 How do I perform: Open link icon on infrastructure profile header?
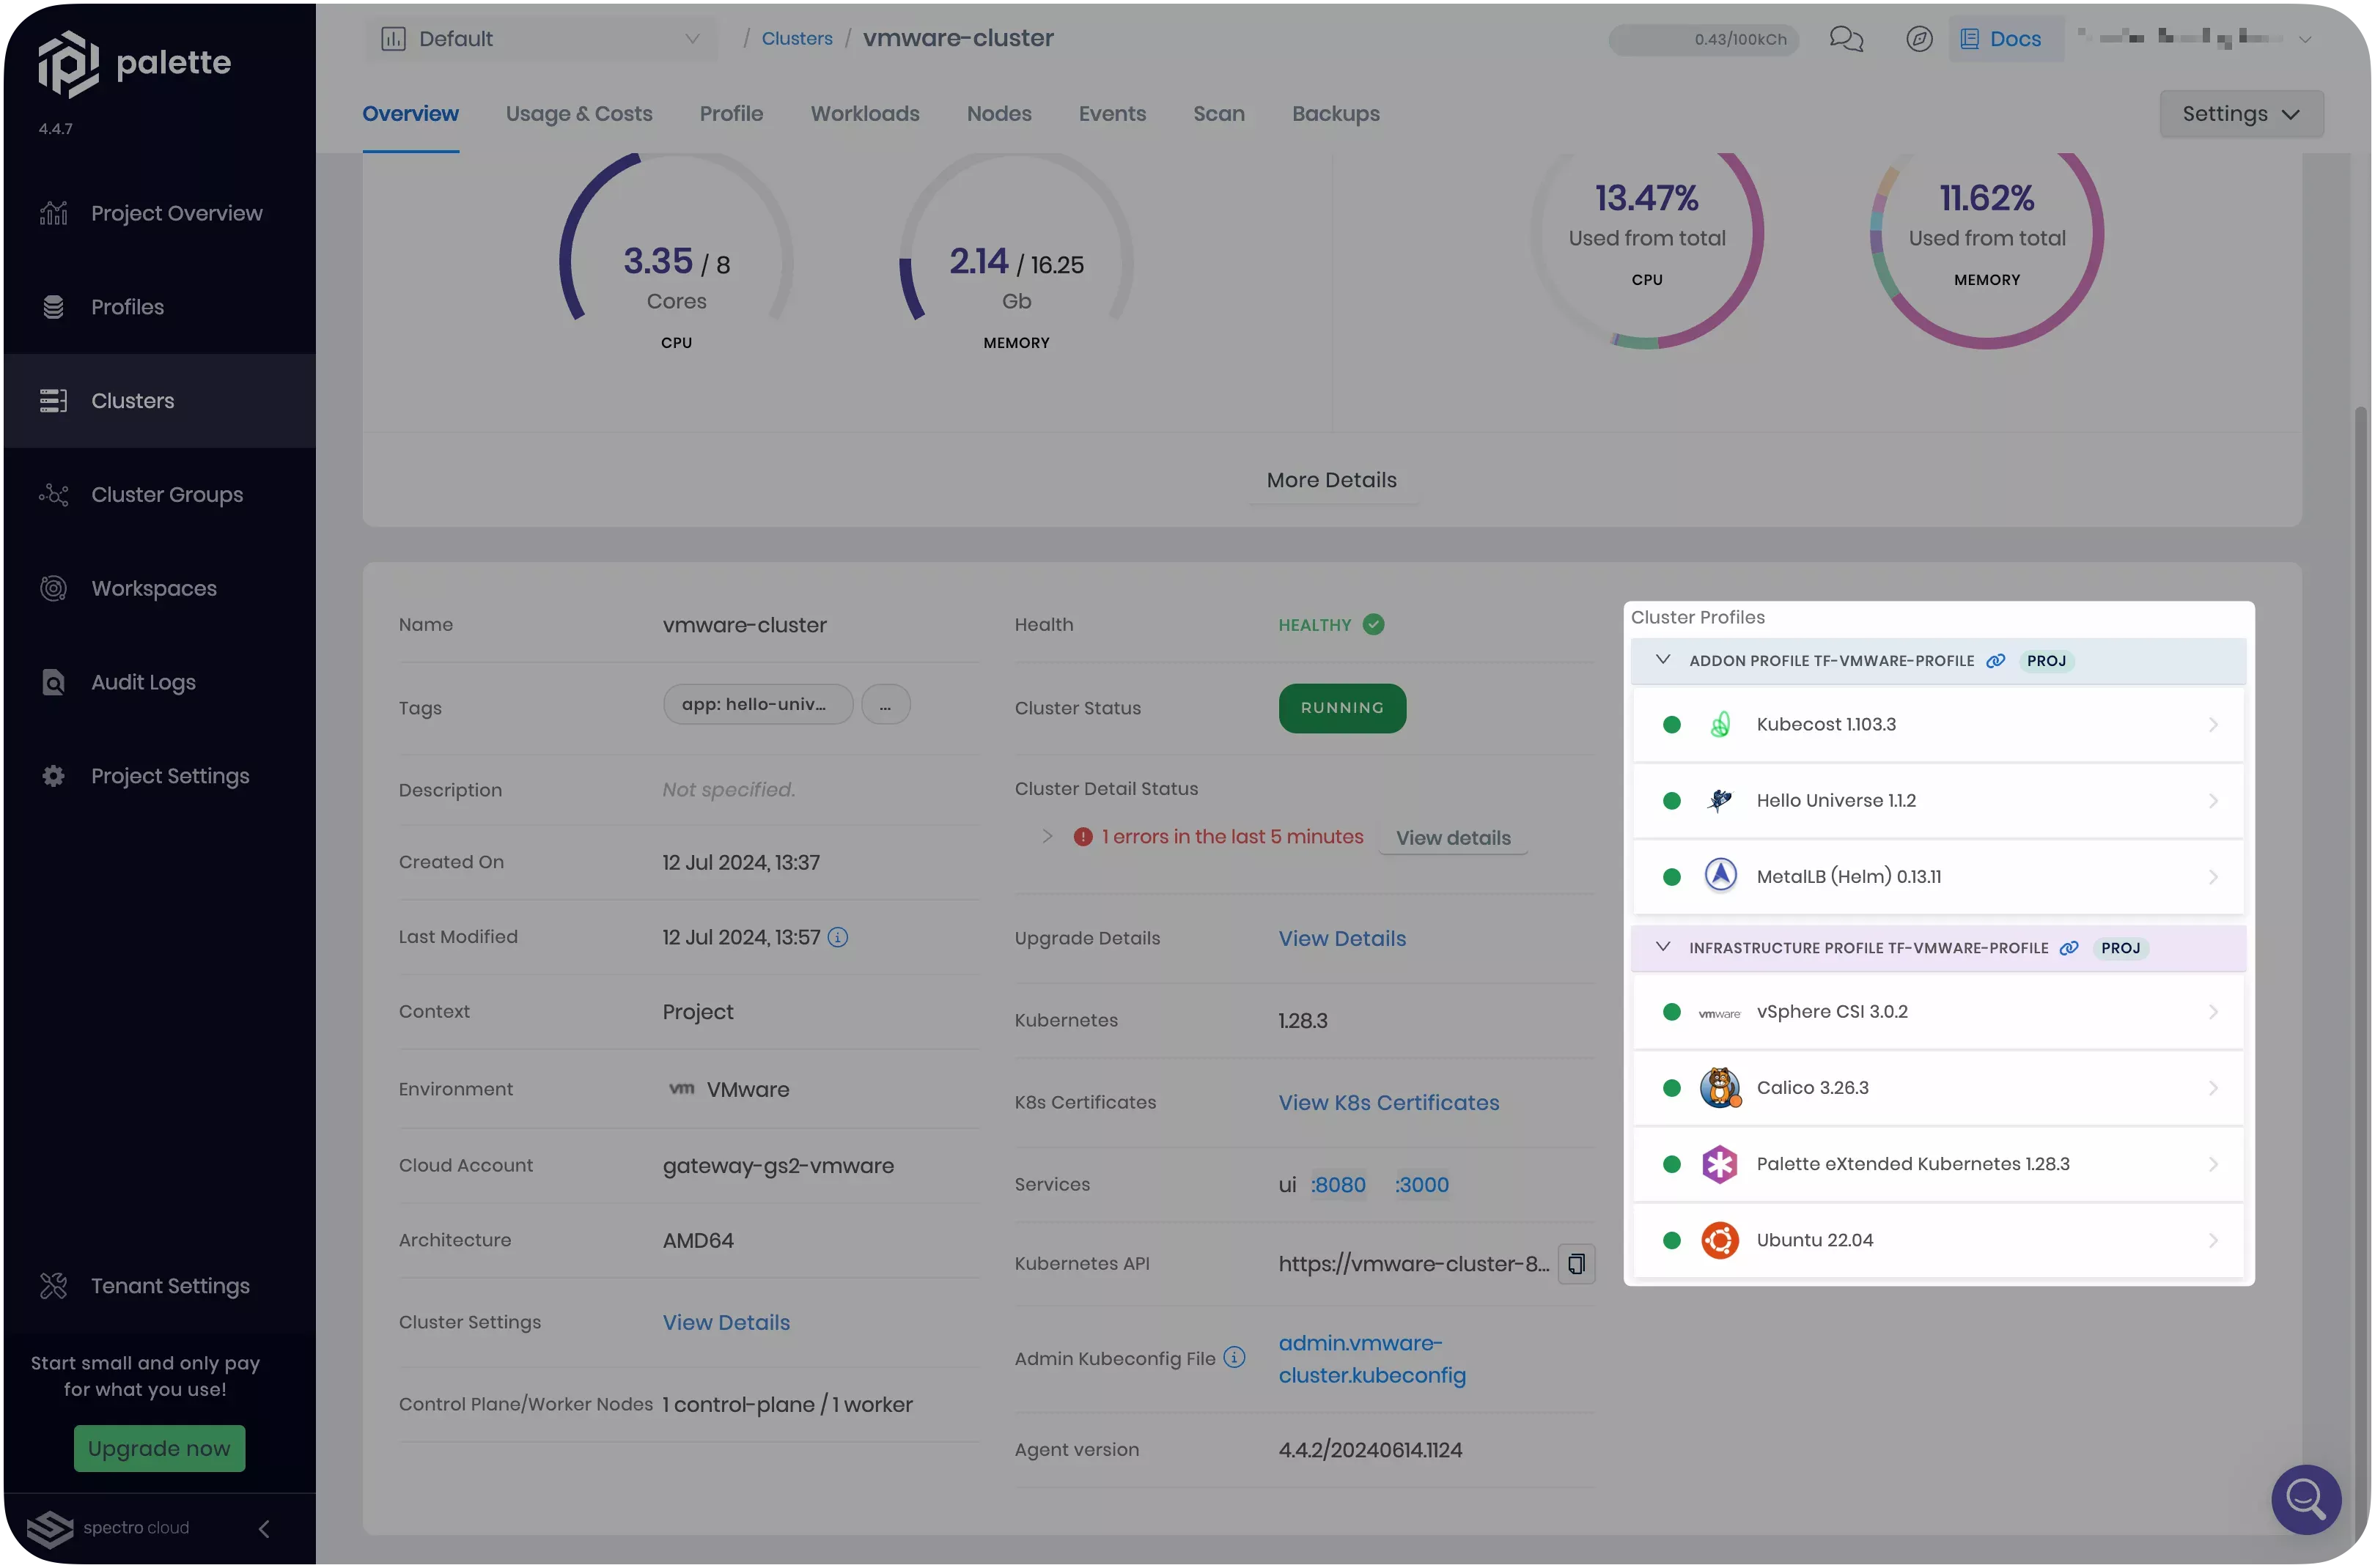(2070, 948)
